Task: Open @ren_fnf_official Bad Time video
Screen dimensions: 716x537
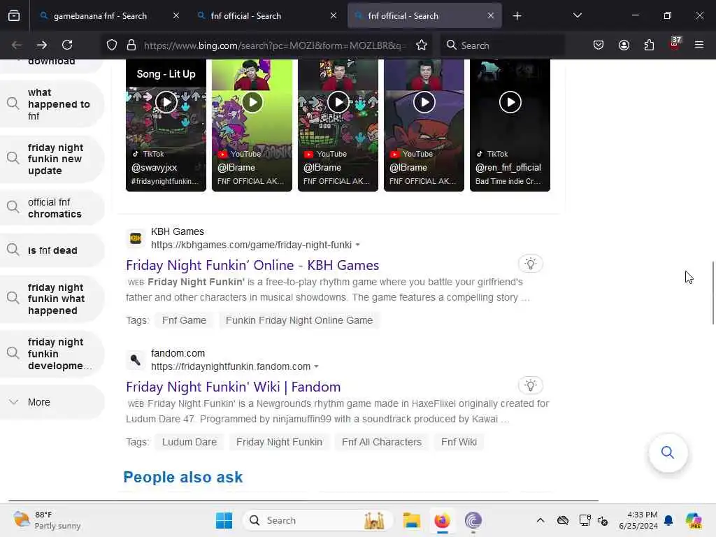Action: tap(510, 125)
